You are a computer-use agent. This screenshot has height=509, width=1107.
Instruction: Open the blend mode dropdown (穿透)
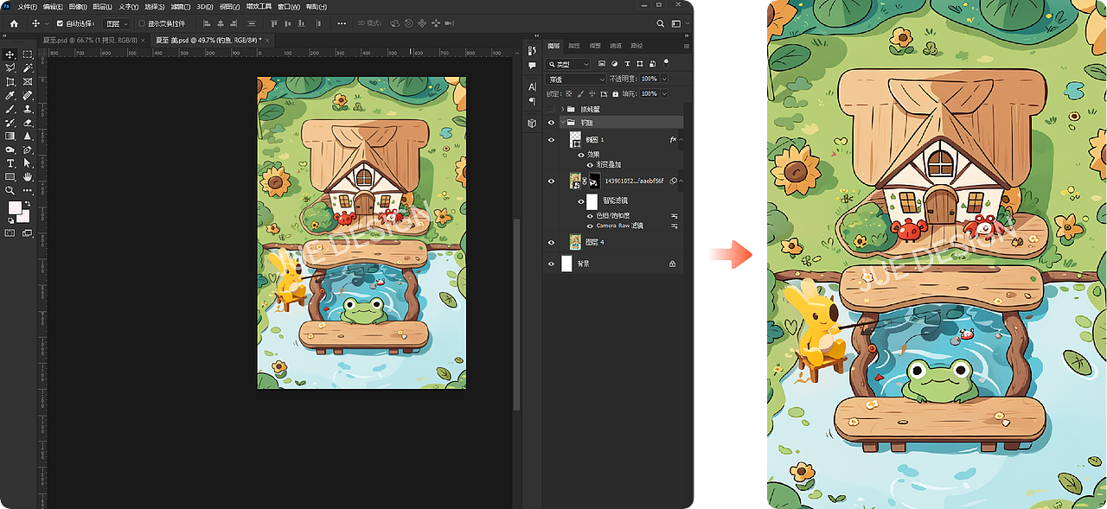(x=577, y=79)
